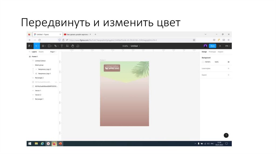The width and height of the screenshot is (276, 154).
Task: Open the 31% zoom dropdown
Action: click(227, 46)
